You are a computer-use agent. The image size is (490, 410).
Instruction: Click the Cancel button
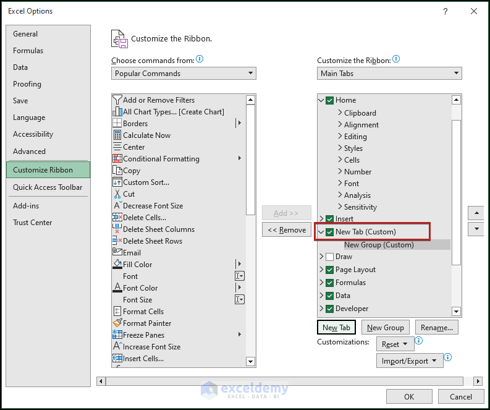pos(460,396)
